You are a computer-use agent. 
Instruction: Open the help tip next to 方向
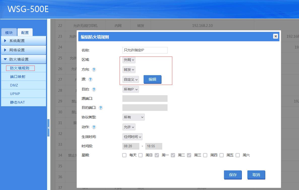coord(94,69)
